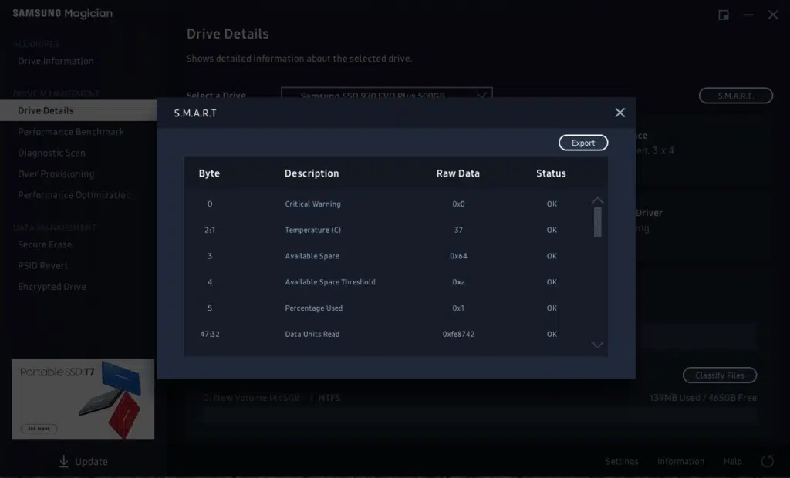
Task: Select PSID Revert option
Action: point(43,265)
